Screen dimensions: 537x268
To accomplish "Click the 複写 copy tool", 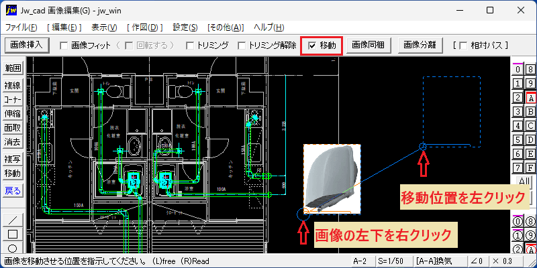I will coord(13,159).
